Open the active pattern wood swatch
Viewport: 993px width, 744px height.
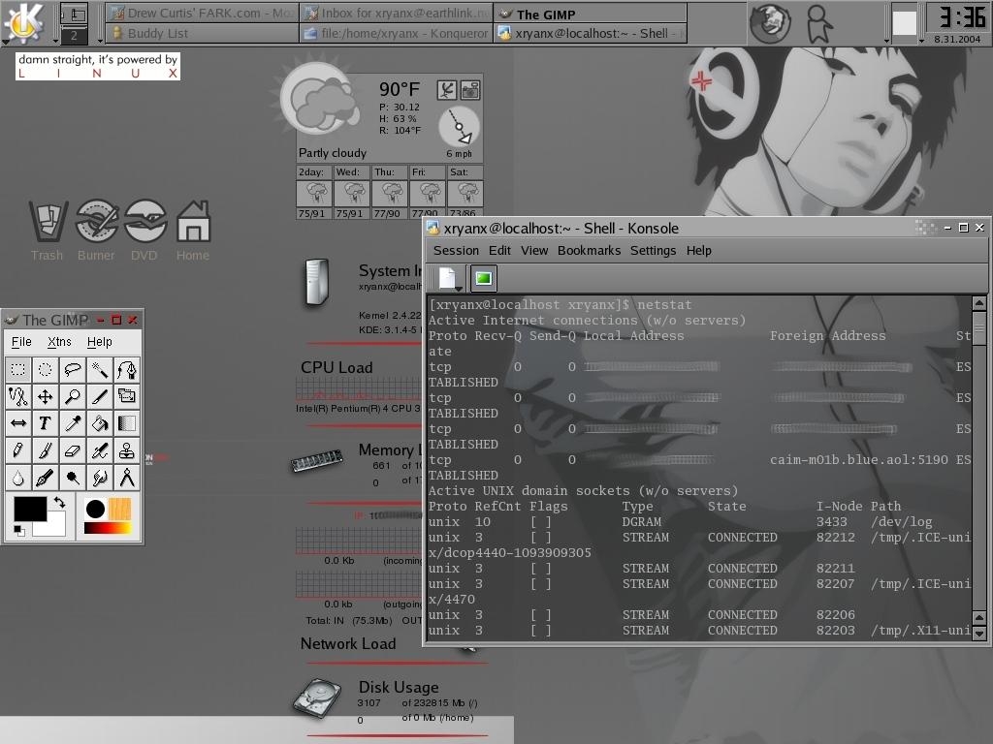[x=119, y=509]
